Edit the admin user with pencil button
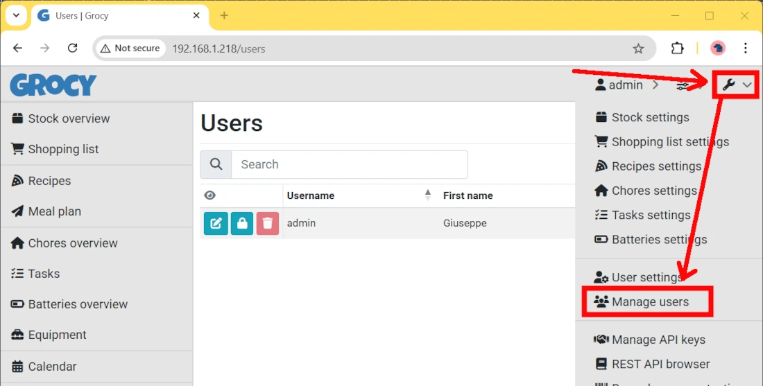Screen dimensions: 763x386 pos(216,223)
